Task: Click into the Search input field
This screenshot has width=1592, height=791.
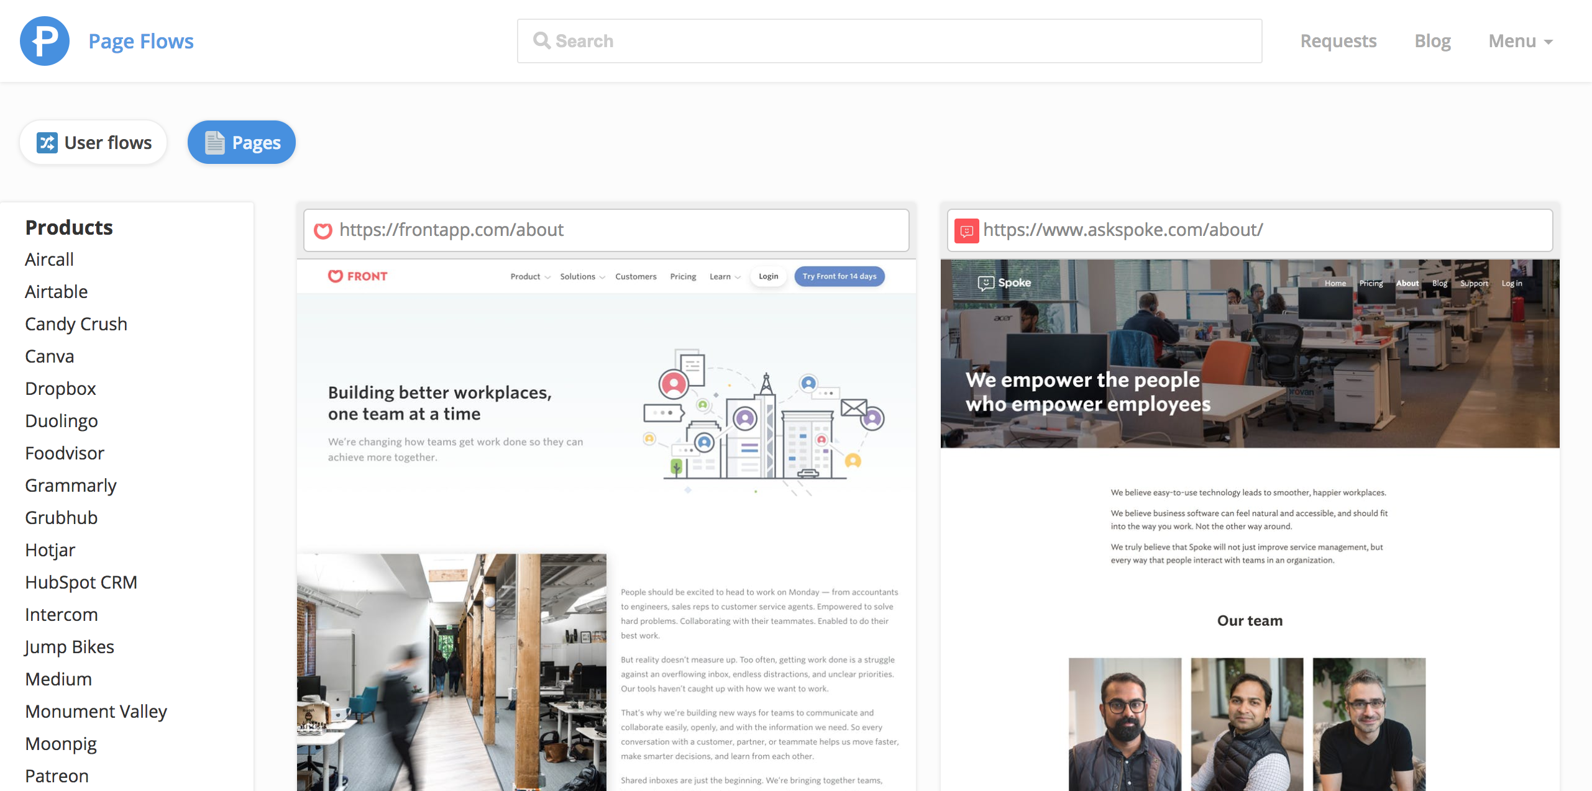Action: (889, 41)
